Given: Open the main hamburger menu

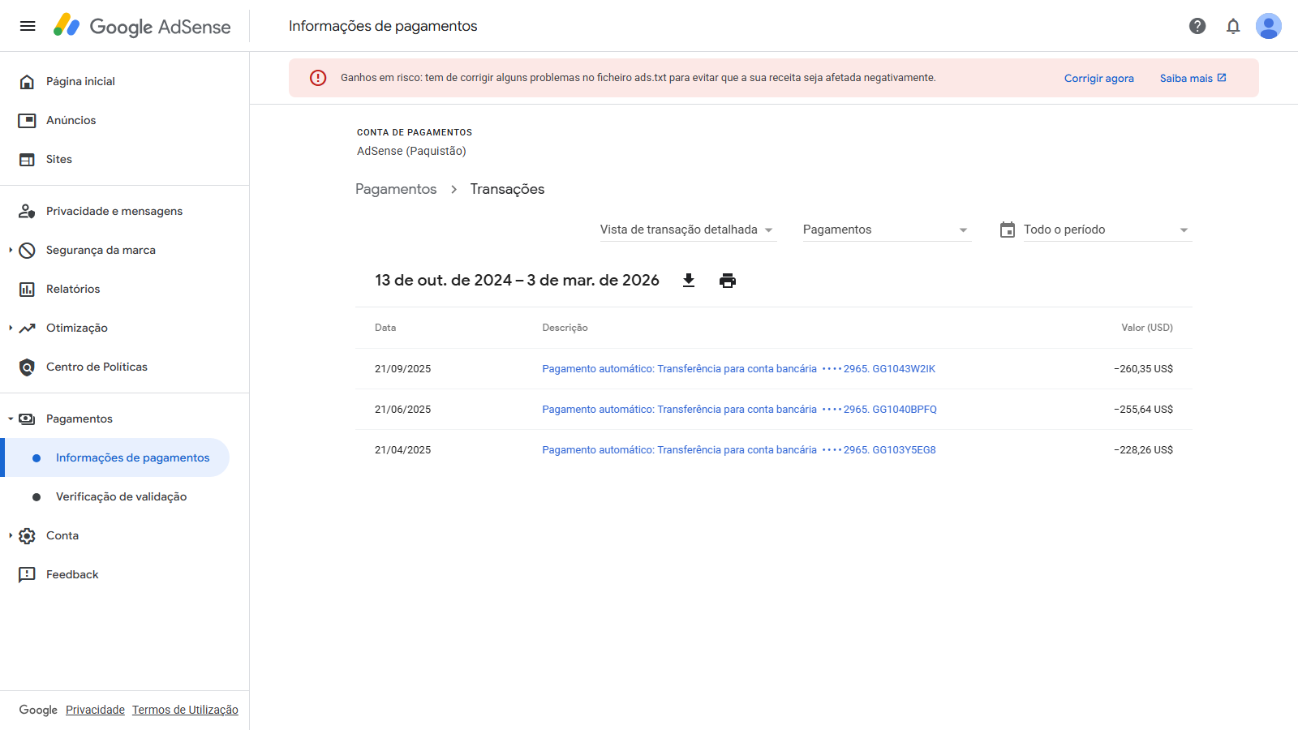Looking at the screenshot, I should click(x=28, y=26).
